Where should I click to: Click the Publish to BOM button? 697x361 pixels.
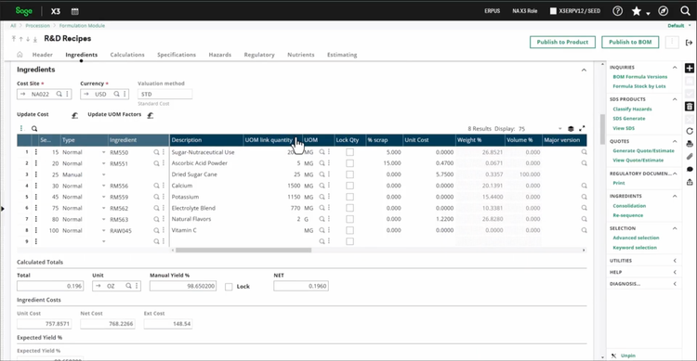[x=630, y=42]
